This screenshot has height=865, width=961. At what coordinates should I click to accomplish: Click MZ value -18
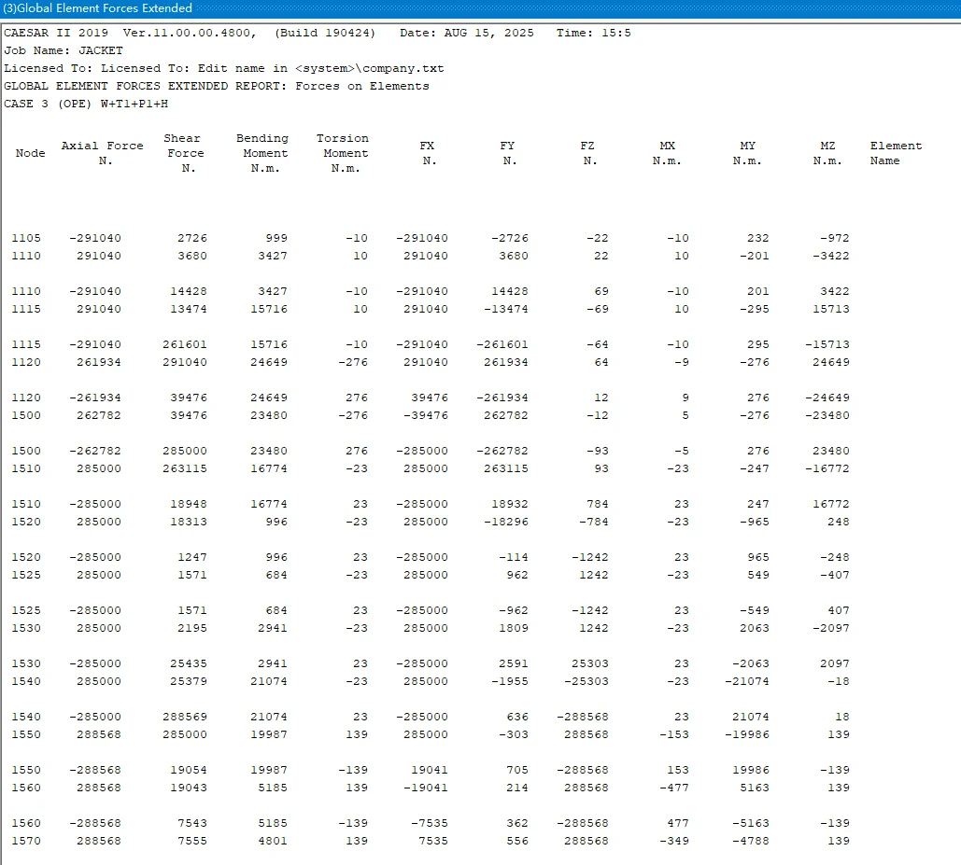point(839,682)
